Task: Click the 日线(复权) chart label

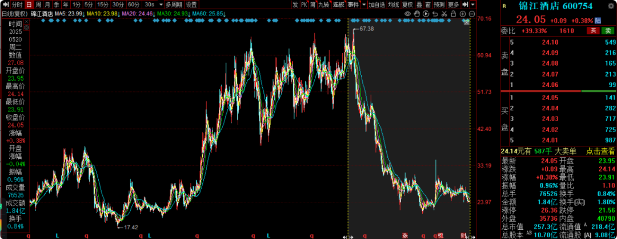Action: pos(15,14)
